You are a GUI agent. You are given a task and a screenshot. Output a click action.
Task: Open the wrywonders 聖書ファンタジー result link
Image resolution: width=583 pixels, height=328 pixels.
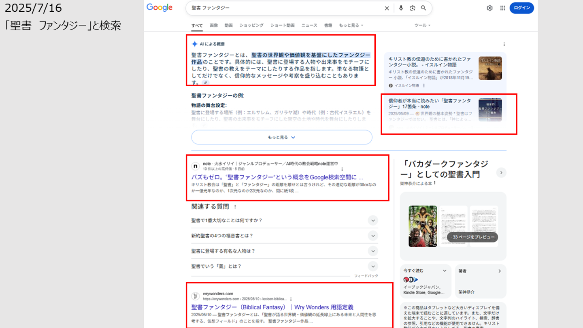coord(272,307)
